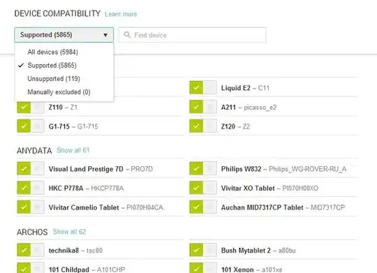Open the Learn more link
377x273 pixels.
click(x=121, y=14)
